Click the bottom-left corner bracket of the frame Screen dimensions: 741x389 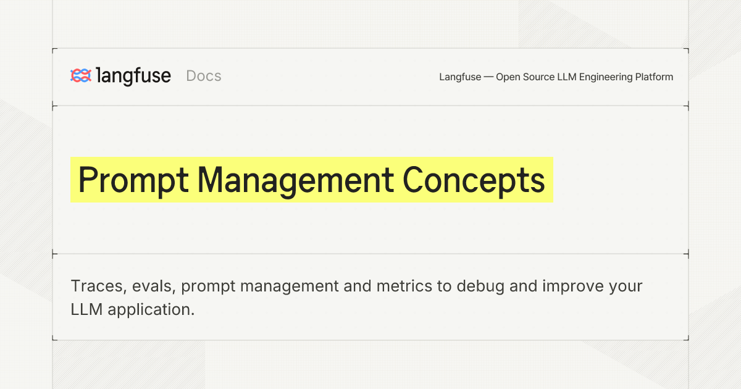[x=55, y=337]
